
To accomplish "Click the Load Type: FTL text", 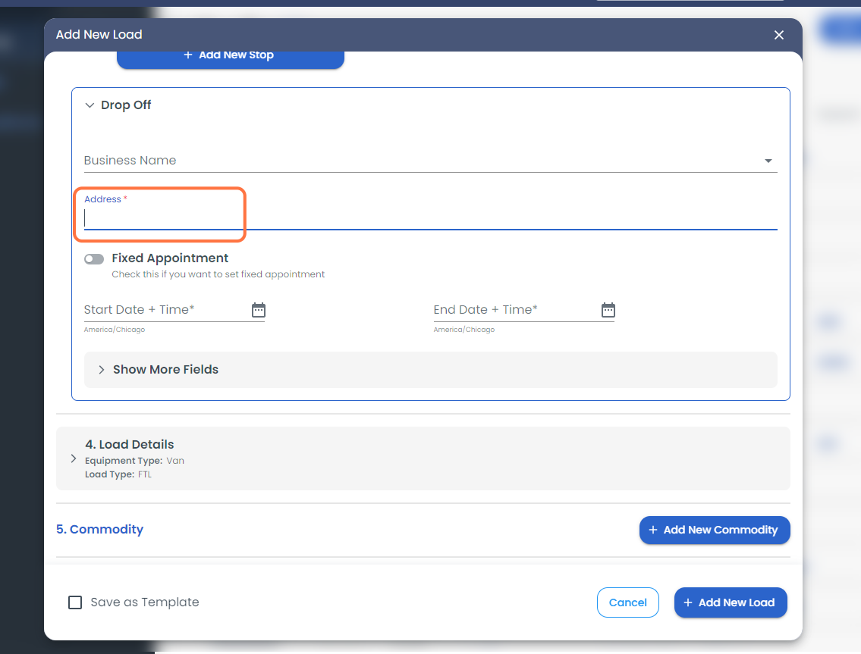I will (118, 474).
